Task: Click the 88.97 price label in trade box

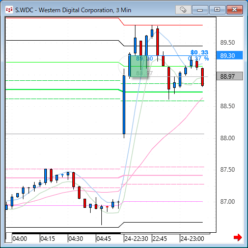Action: (145, 73)
